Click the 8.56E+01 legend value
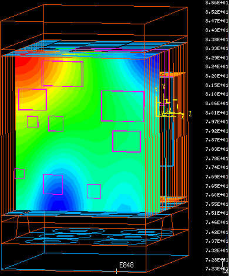Viewport: 229px width, 276px height. [217, 3]
